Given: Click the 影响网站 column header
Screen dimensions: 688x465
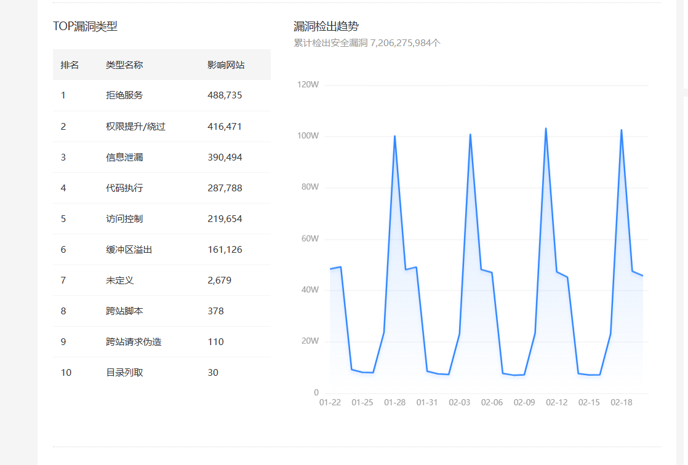Looking at the screenshot, I should click(226, 65).
